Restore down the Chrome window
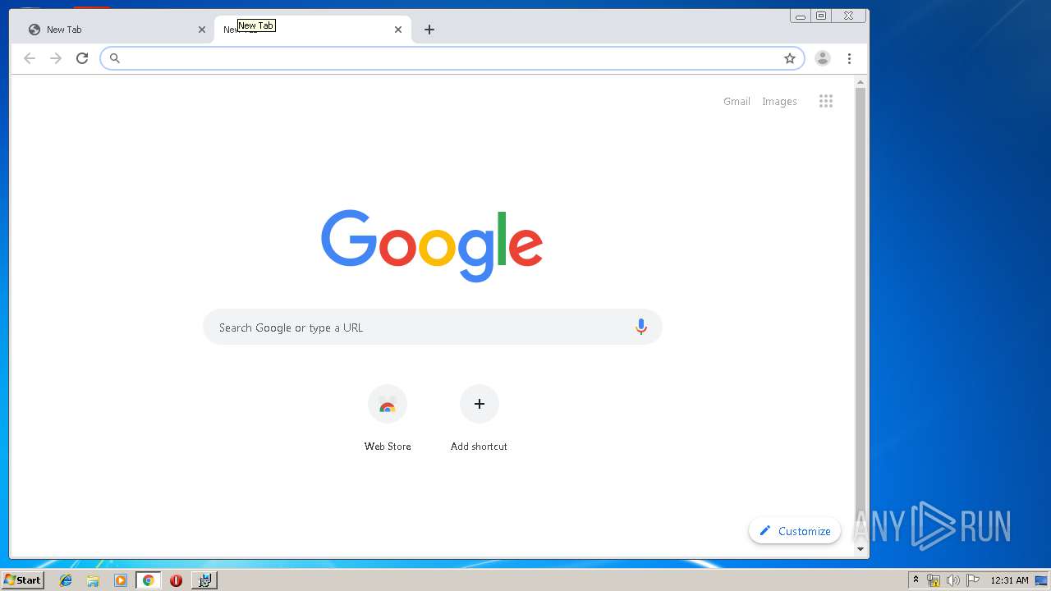This screenshot has width=1051, height=591. pos(821,16)
